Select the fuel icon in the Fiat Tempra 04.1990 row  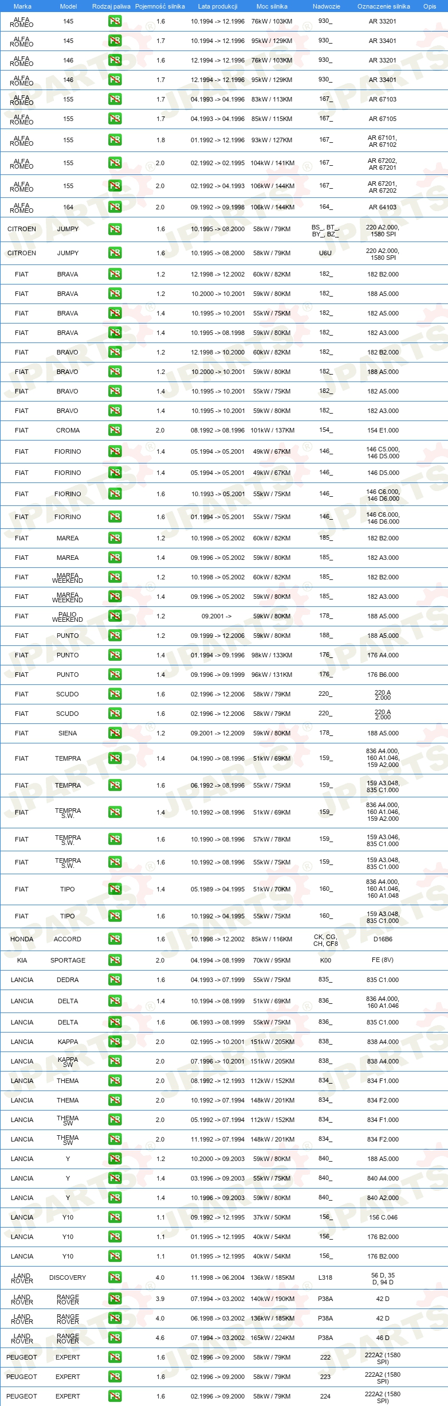(x=115, y=758)
